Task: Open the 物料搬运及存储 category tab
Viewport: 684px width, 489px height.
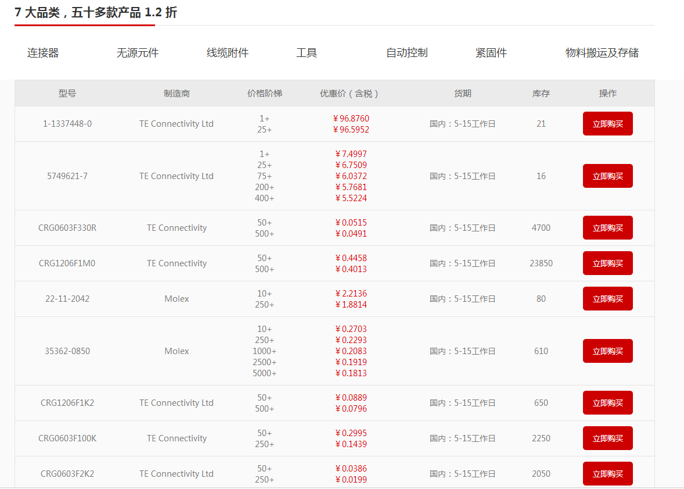Action: coord(602,53)
